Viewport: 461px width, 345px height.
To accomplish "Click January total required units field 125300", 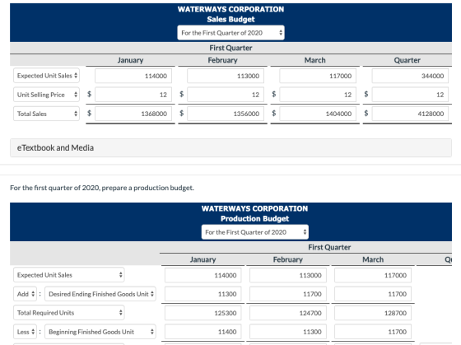I will (203, 313).
